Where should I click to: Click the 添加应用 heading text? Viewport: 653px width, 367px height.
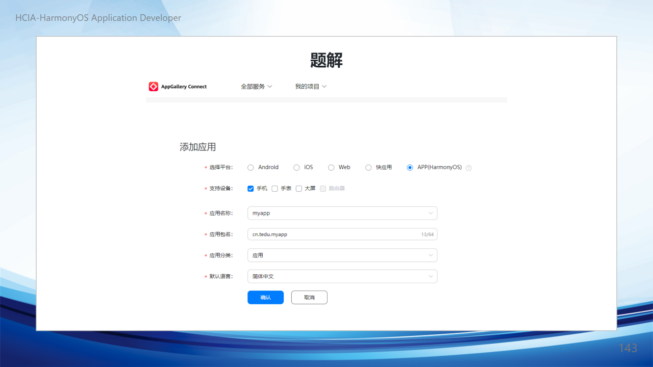click(x=198, y=147)
